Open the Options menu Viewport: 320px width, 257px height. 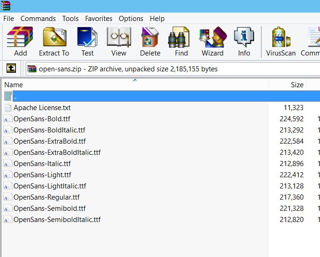(131, 19)
